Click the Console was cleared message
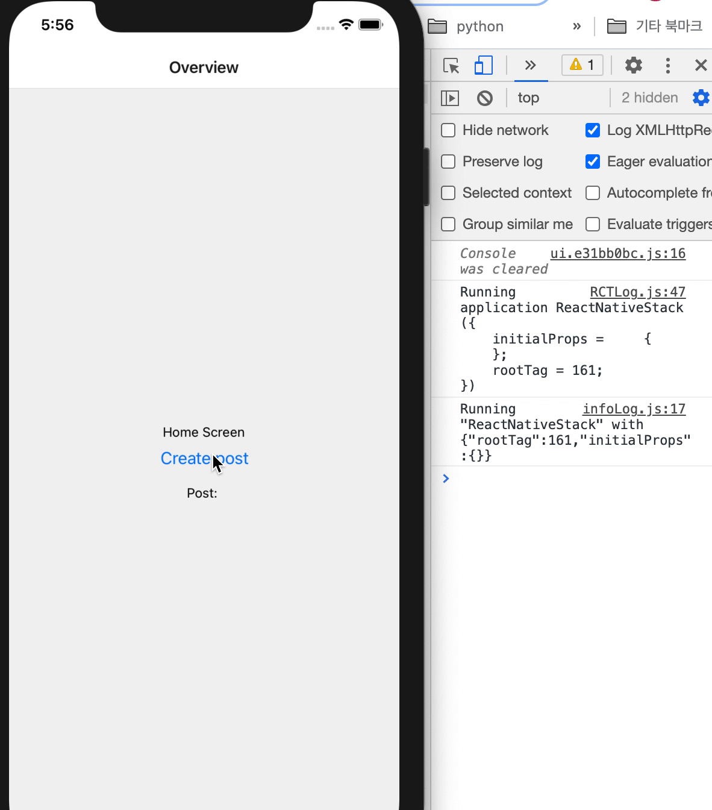The height and width of the screenshot is (810, 712). click(504, 262)
